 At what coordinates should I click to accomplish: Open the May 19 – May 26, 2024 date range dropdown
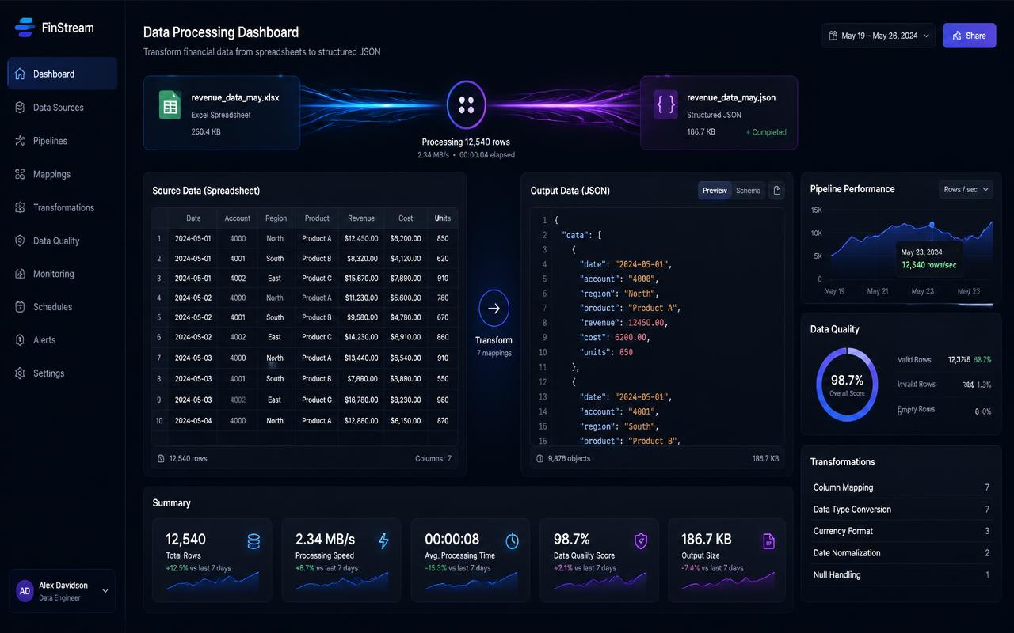pos(879,36)
